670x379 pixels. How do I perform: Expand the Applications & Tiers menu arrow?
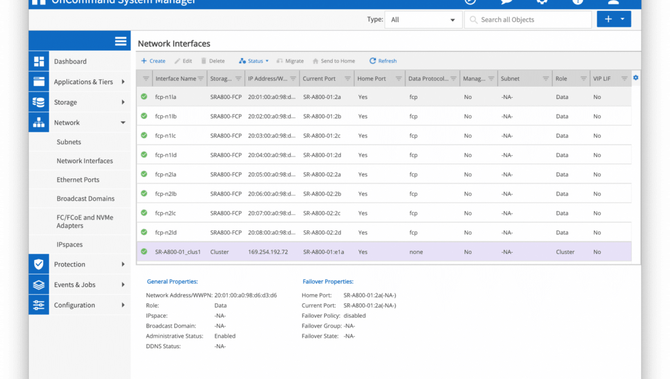point(123,82)
